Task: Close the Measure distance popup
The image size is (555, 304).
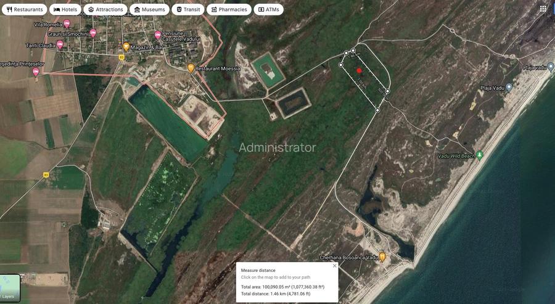Action: [x=335, y=266]
